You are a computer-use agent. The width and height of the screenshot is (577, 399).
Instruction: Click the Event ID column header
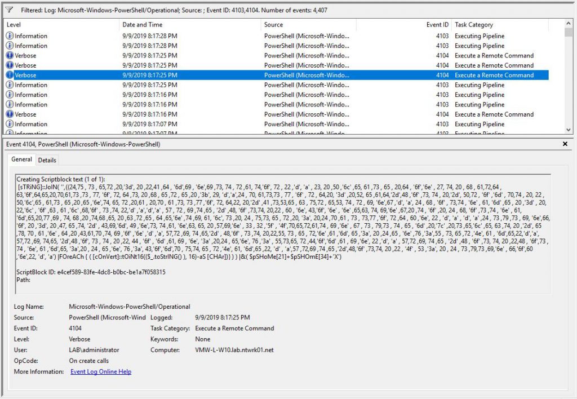[437, 24]
